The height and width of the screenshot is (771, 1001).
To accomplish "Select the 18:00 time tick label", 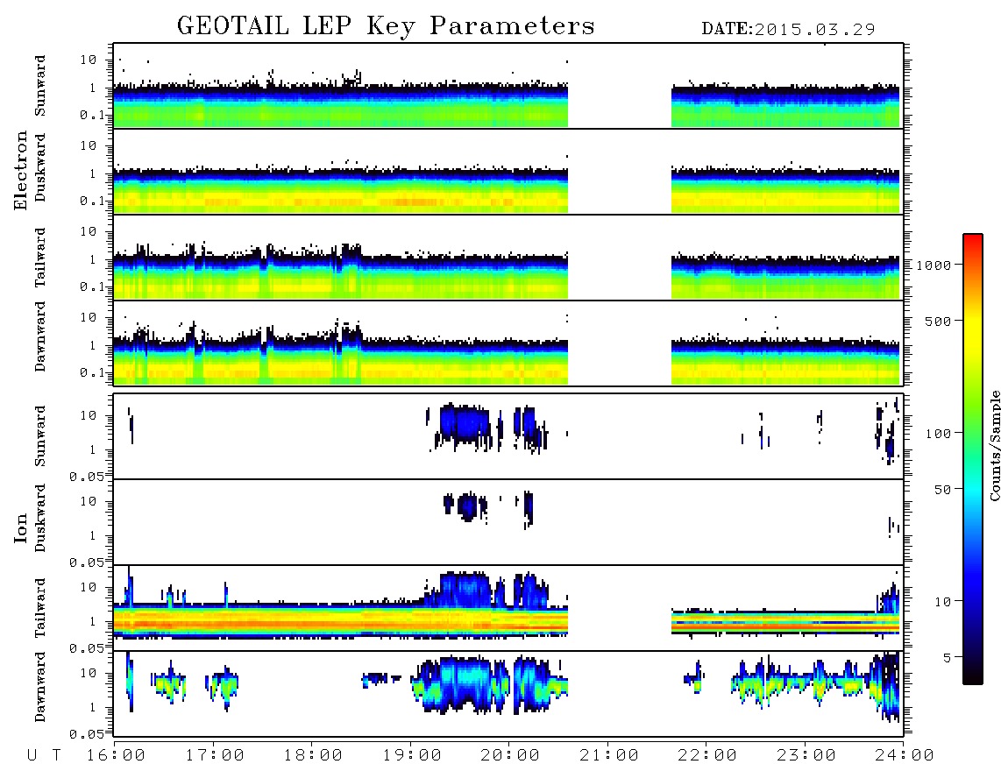I will tap(314, 756).
